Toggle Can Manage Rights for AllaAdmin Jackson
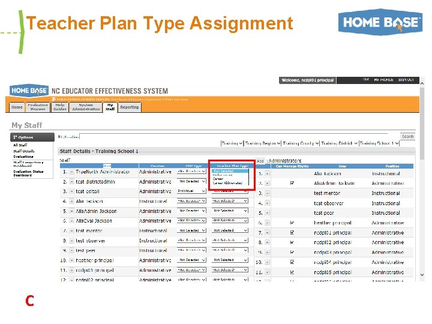The width and height of the screenshot is (432, 324). [292, 183]
